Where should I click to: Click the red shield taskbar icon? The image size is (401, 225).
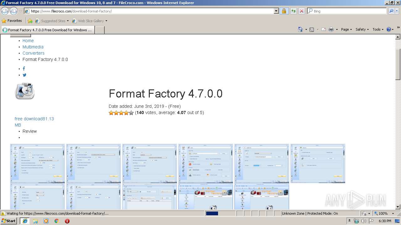(67, 221)
